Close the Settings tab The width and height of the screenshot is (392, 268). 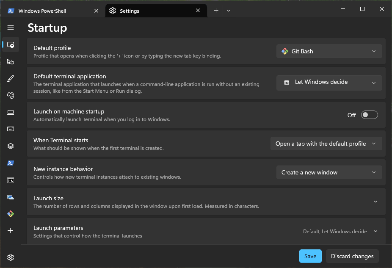(x=198, y=11)
